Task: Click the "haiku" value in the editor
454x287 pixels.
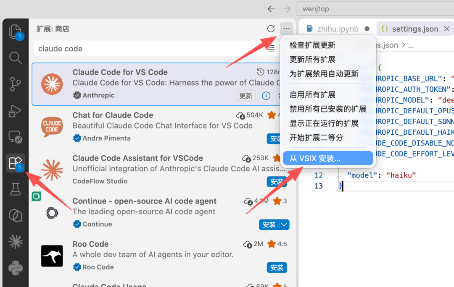Action: click(x=401, y=175)
